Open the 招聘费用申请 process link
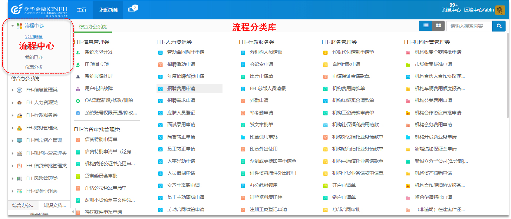 (181, 88)
